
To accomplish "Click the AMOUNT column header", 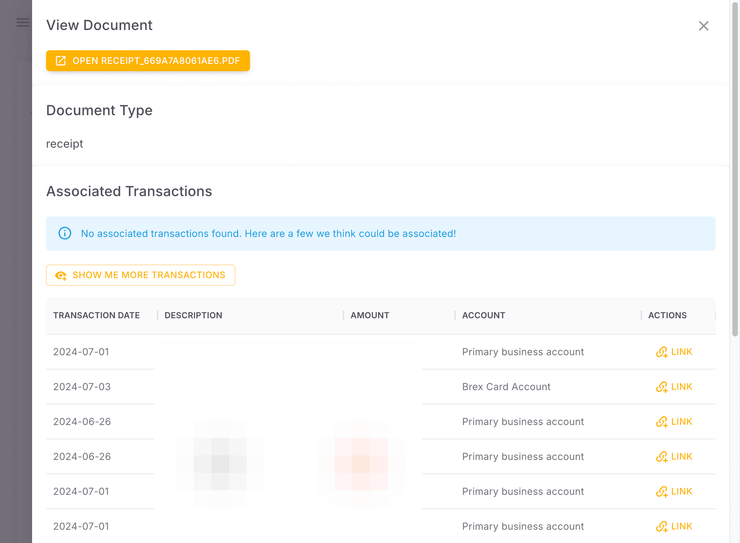I will pos(369,315).
